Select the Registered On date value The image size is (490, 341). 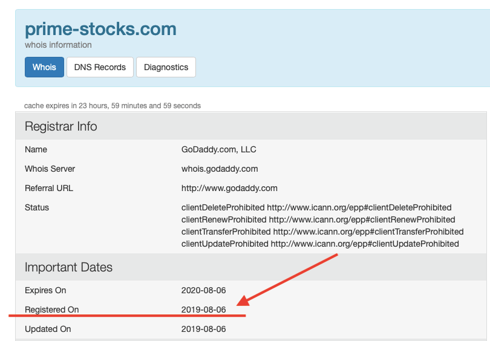click(203, 310)
